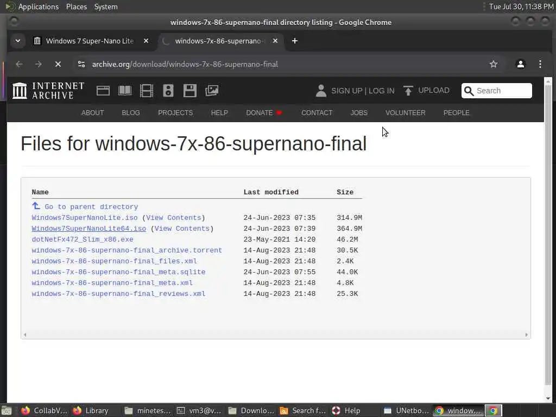Click the HELP nav link
Image resolution: width=556 pixels, height=417 pixels.
coord(219,113)
